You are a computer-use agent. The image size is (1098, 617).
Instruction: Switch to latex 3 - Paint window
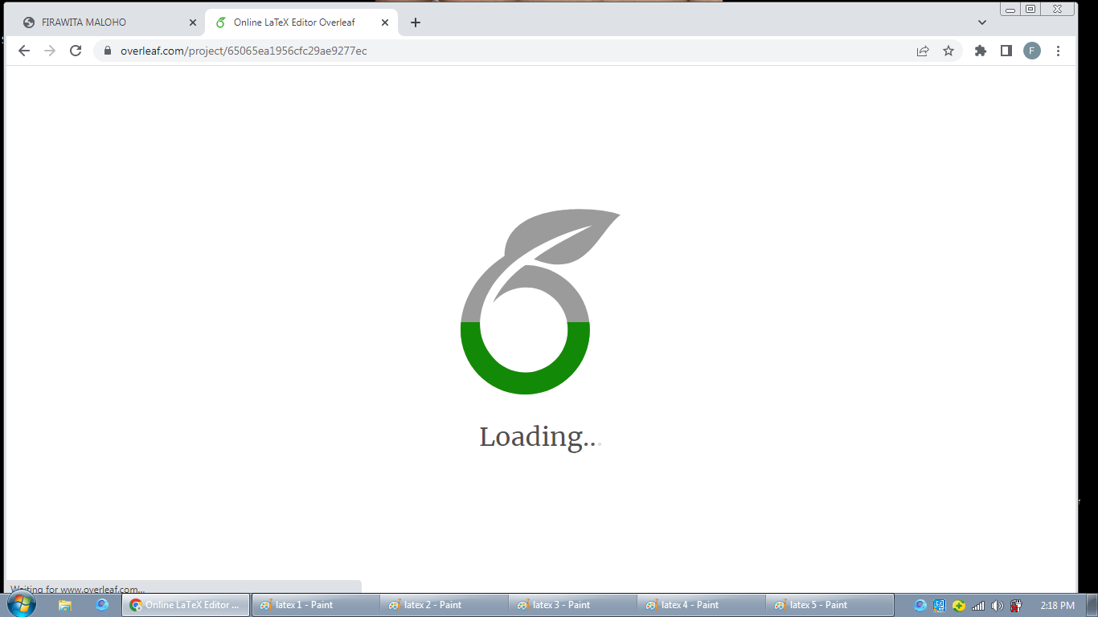tap(572, 605)
